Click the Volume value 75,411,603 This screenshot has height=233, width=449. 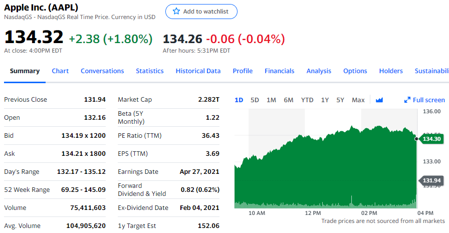(x=88, y=208)
